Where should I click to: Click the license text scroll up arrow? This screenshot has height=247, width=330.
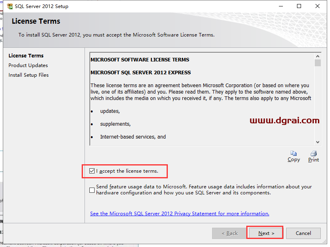tap(318, 56)
